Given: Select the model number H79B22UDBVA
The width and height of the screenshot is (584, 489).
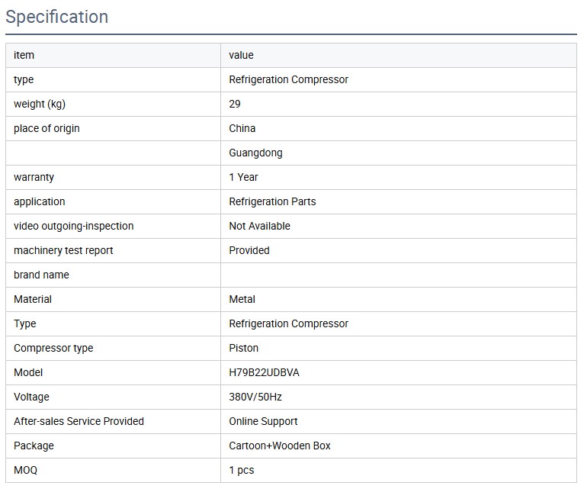Looking at the screenshot, I should tap(269, 372).
